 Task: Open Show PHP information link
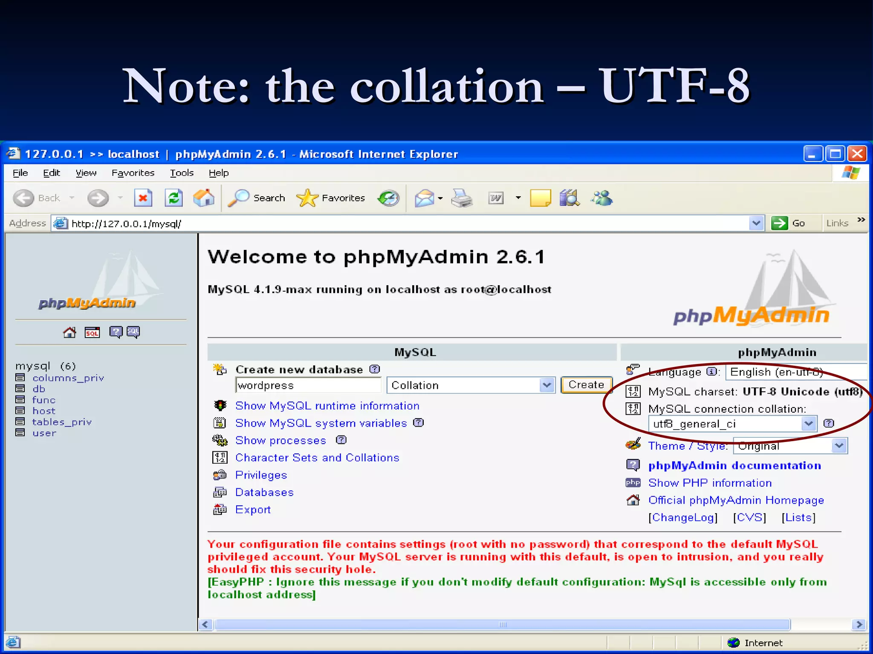point(710,483)
